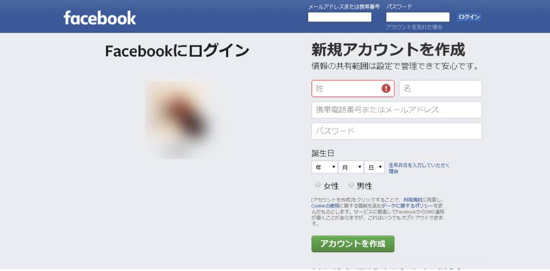This screenshot has height=271, width=550.
Task: Click the facebook logo in the header
Action: 100,18
